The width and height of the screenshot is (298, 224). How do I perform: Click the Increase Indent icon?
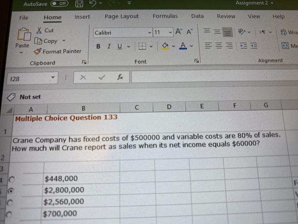tap(254, 46)
